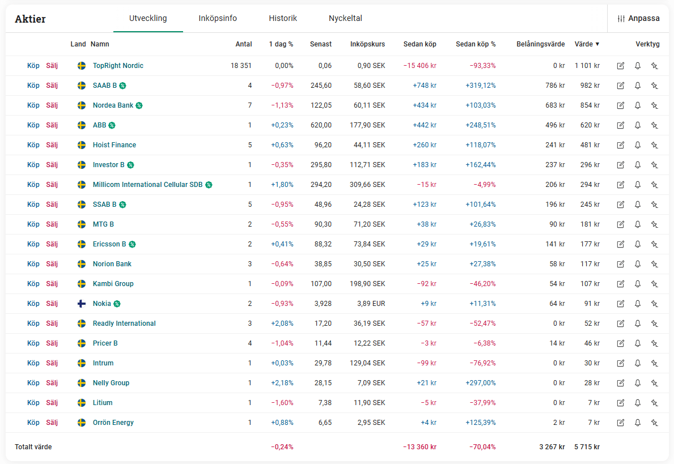674x464 pixels.
Task: Open the Anpassa customize settings
Action: point(638,18)
